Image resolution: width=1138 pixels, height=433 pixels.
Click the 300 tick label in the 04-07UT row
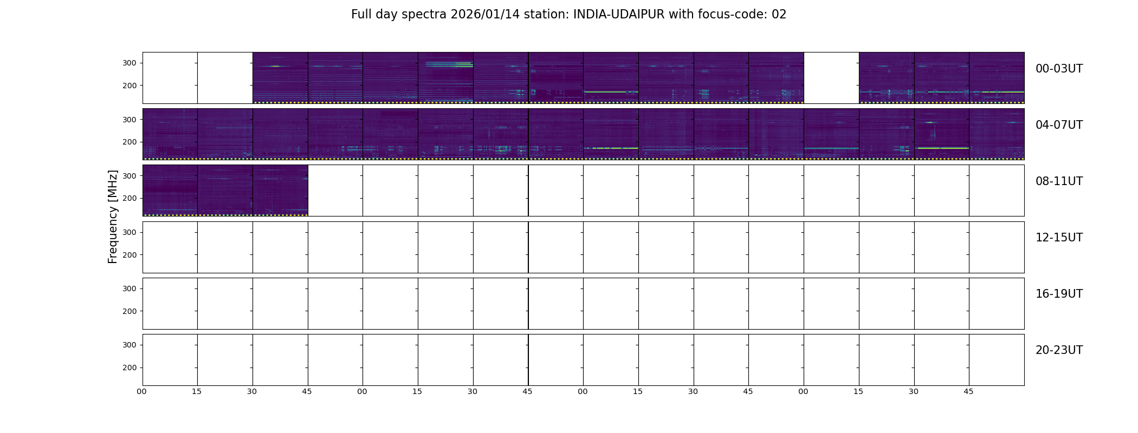130,120
